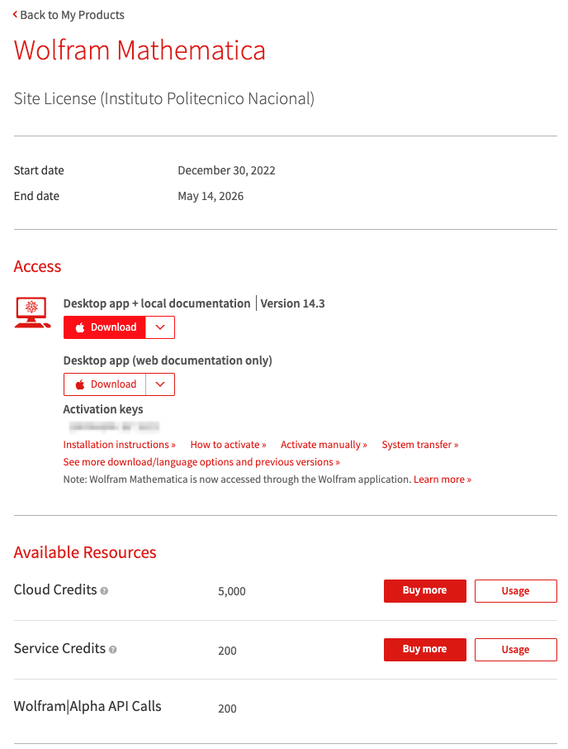Screen dimensions: 568x749
Task: Buy more Service Credits
Action: click(424, 650)
